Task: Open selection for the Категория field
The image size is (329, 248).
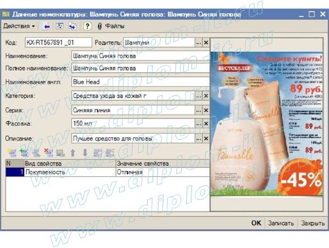Action: point(198,96)
